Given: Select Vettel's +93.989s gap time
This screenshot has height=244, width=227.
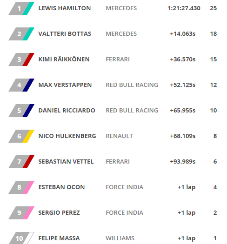Looking at the screenshot, I should [x=183, y=162].
